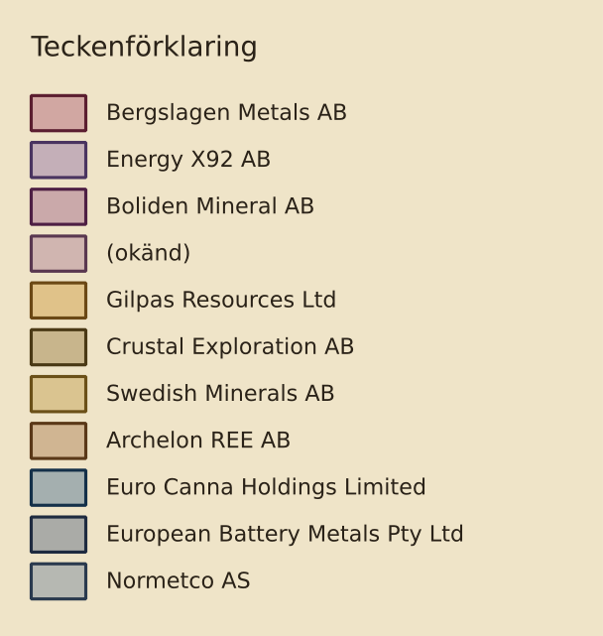Click the Gilpas Resources Ltd label
This screenshot has height=636, width=603.
(x=221, y=301)
